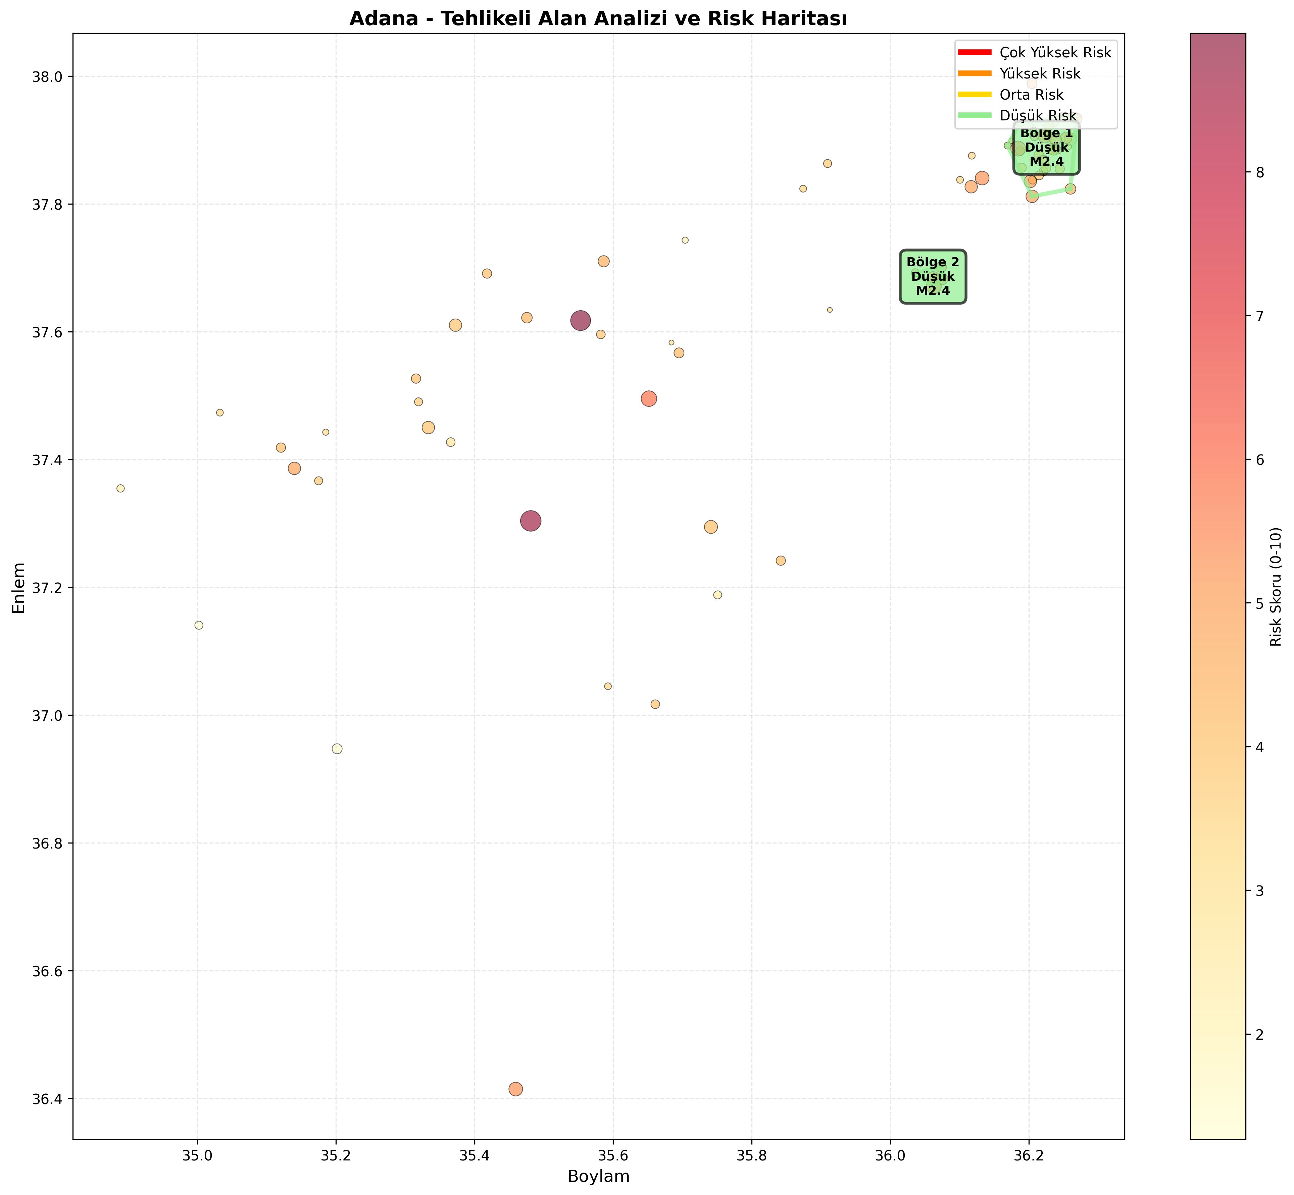The image size is (1294, 1195).
Task: Click the colorbar tick label '7'
Action: point(1260,316)
